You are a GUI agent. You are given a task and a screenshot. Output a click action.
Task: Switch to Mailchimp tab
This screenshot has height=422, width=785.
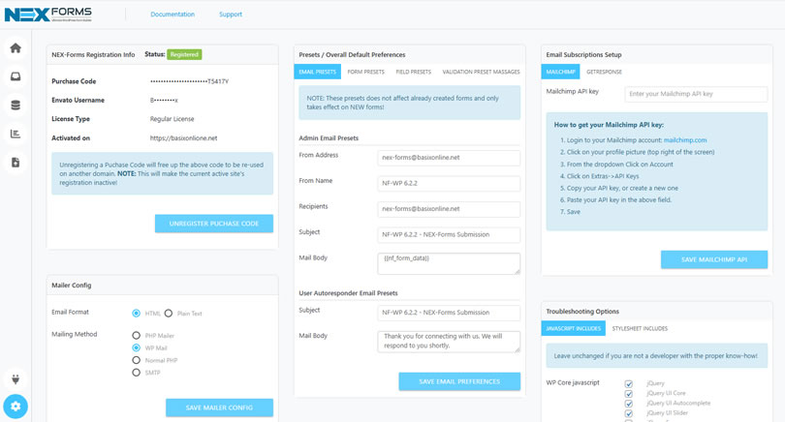(561, 72)
